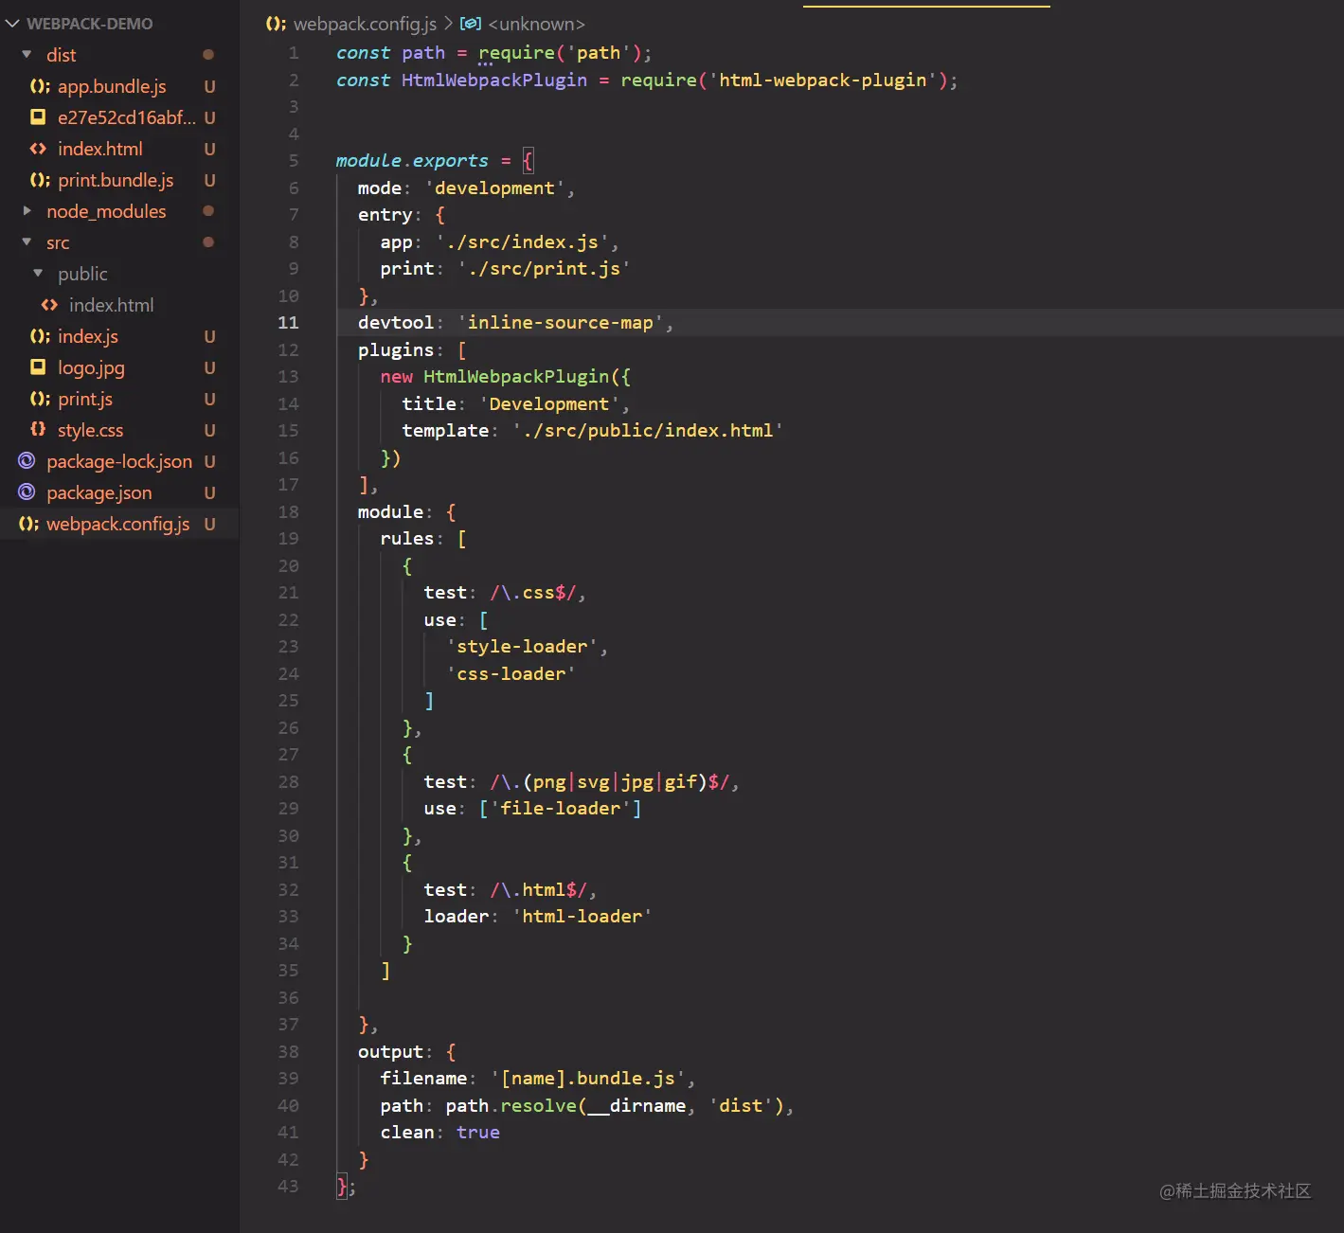This screenshot has height=1233, width=1344.
Task: Open index.js in src
Action: click(88, 336)
